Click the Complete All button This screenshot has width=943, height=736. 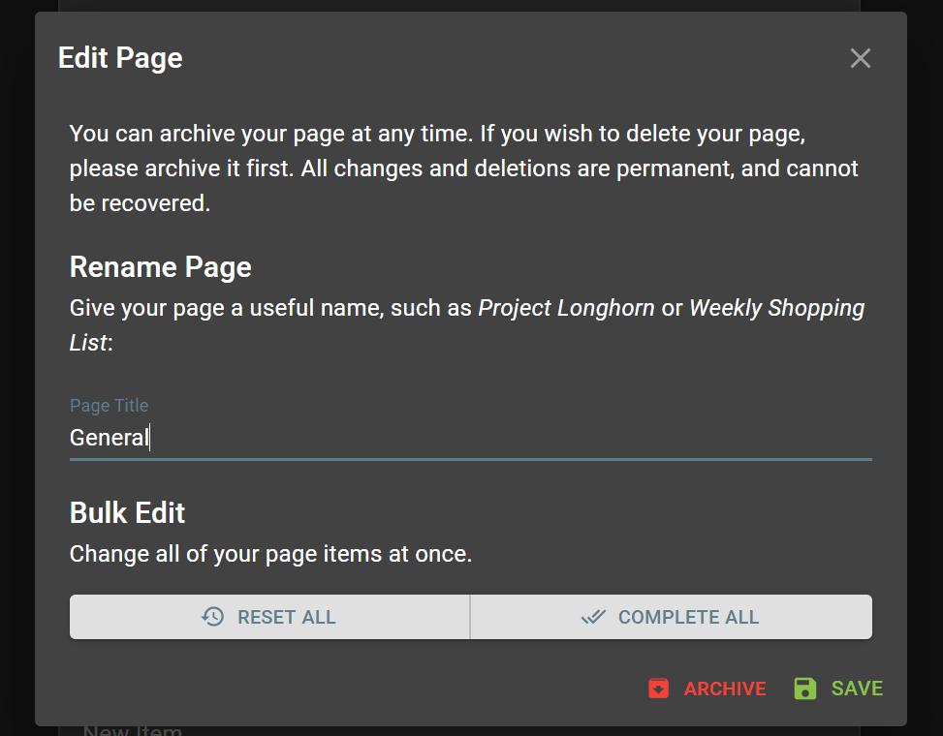tap(672, 617)
